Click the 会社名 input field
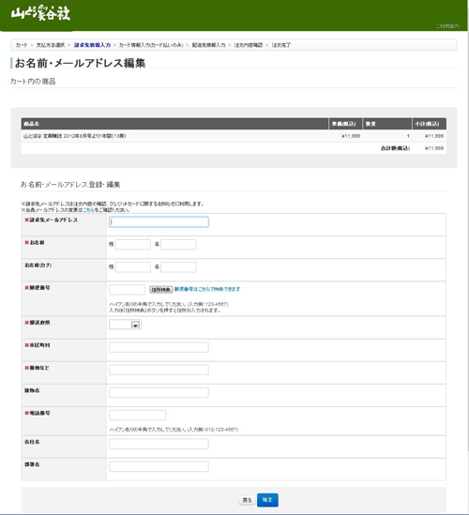Image resolution: width=469 pixels, height=515 pixels. (x=159, y=444)
